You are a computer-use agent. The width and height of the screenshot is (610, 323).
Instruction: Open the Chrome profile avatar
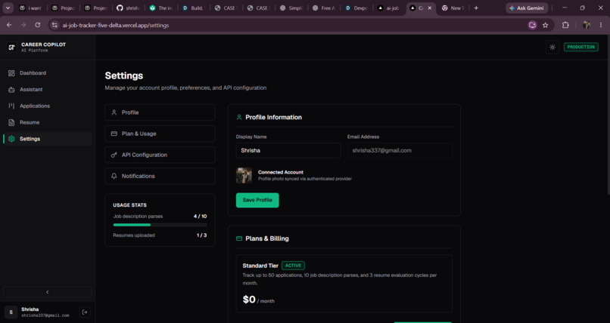(587, 25)
